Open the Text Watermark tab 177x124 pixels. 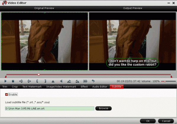coord(32,87)
